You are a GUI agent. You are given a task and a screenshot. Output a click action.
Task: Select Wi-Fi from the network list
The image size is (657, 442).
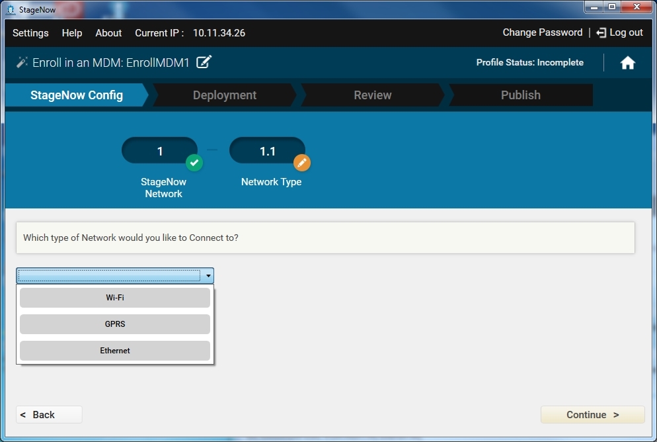coord(115,298)
